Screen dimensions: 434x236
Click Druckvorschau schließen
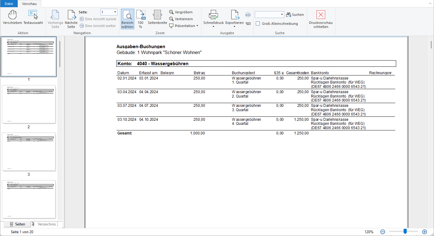[x=321, y=19]
